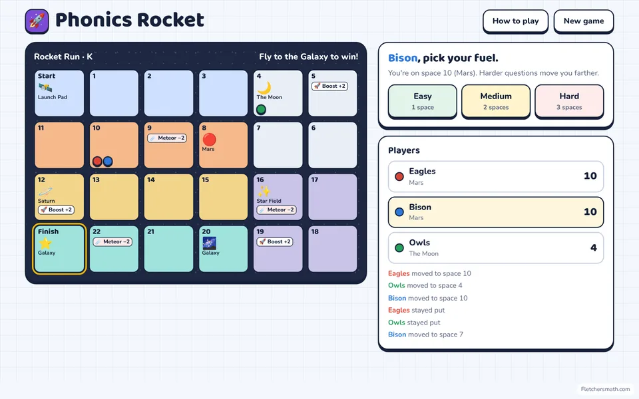Viewport: 639px width, 399px height.
Task: Click the Players heading
Action: [404, 150]
